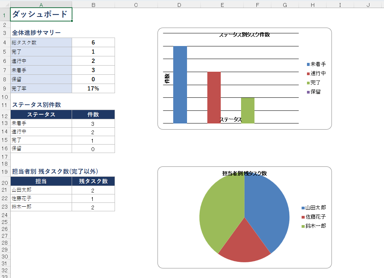Click the 件数 vertical axis title
Image resolution: width=384 pixels, height=278 pixels.
pos(167,78)
